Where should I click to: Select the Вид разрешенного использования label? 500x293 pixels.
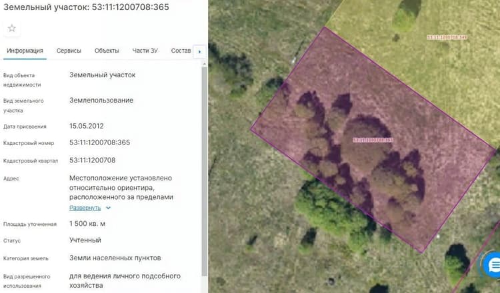(x=27, y=281)
